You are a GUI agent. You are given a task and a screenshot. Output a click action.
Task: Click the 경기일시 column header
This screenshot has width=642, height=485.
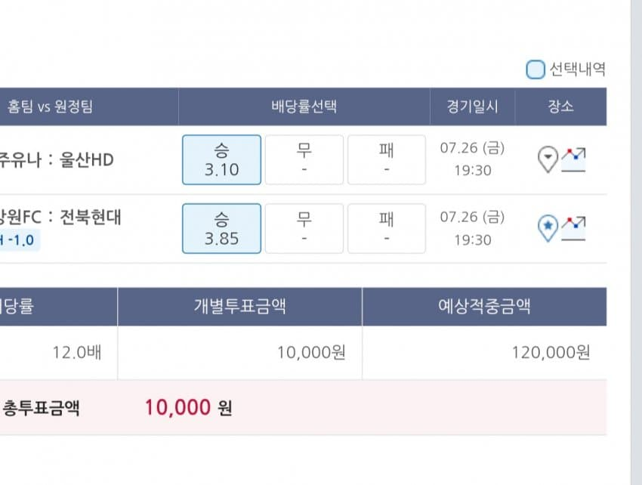tap(472, 107)
